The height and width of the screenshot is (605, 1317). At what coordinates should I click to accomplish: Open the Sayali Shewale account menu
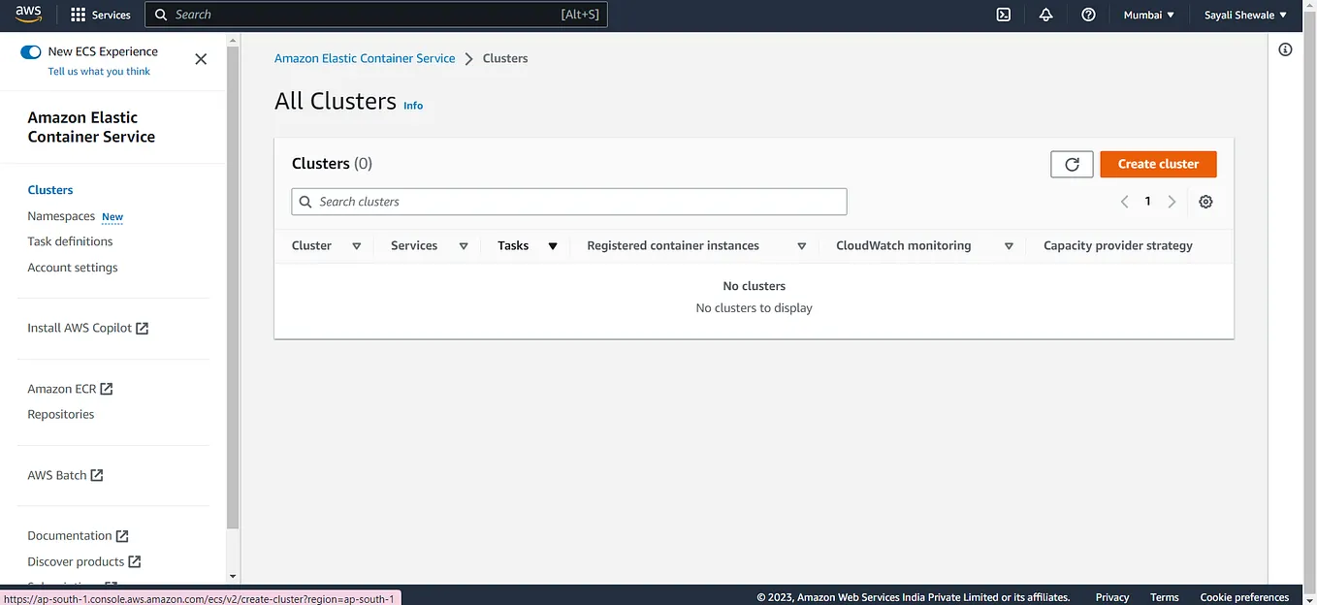coord(1246,15)
